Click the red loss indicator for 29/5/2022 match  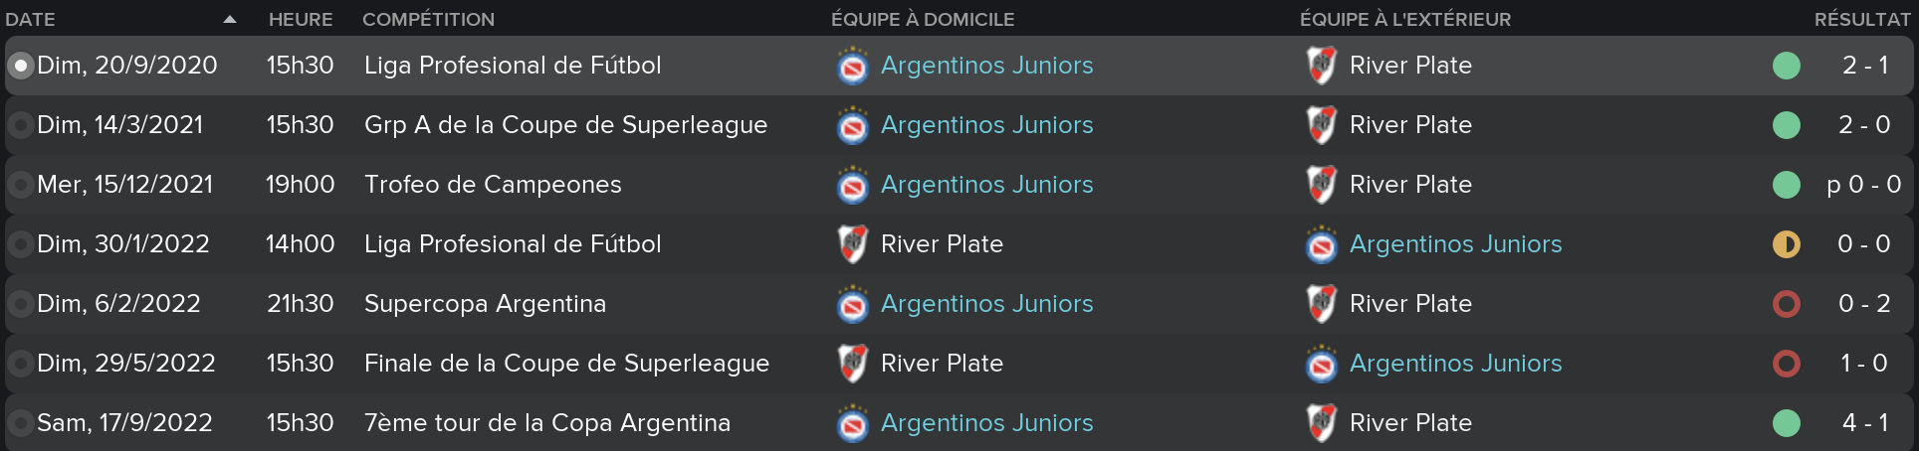(x=1787, y=364)
